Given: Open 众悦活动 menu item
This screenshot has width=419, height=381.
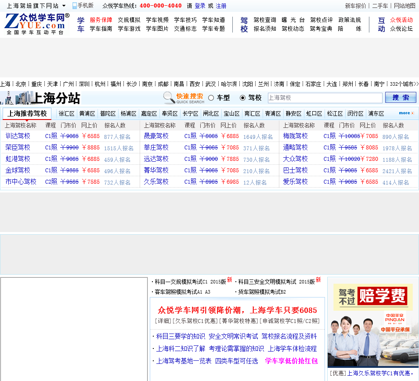Looking at the screenshot, I should coord(401,20).
